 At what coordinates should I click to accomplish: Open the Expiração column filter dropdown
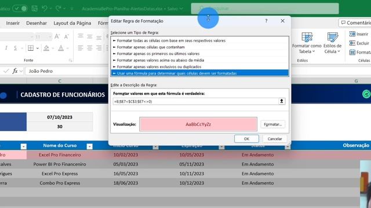221,147
